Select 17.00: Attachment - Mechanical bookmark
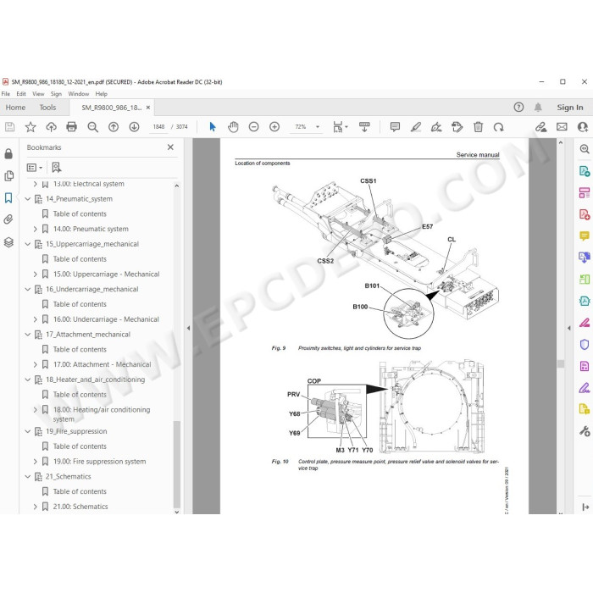 tap(103, 364)
